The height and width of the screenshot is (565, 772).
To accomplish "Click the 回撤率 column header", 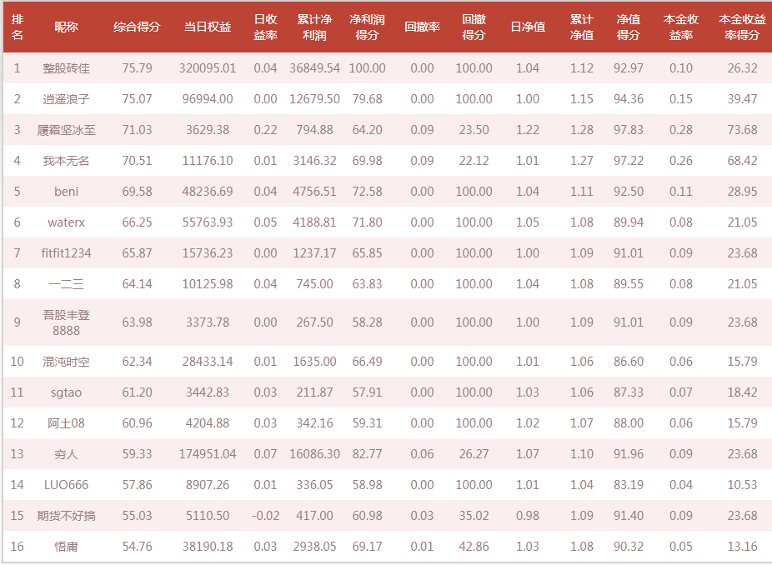I will pos(422,27).
